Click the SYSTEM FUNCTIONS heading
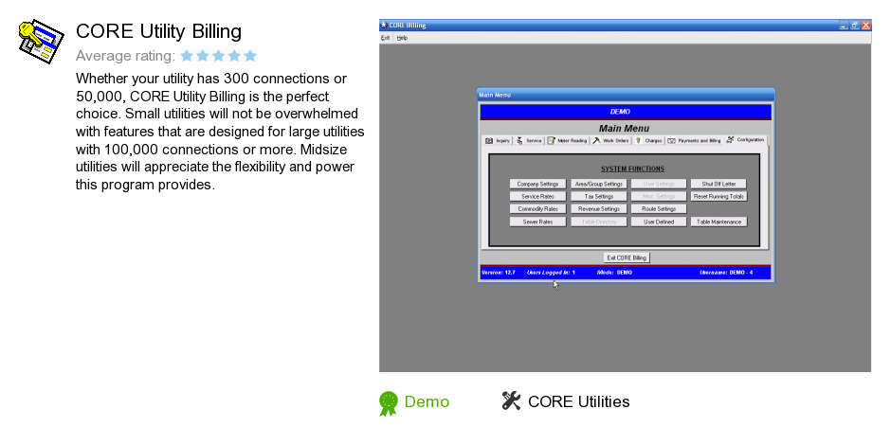The height and width of the screenshot is (445, 891). coord(632,169)
